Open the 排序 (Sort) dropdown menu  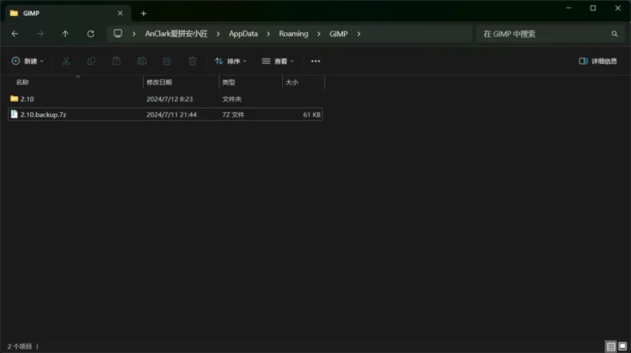pos(231,61)
